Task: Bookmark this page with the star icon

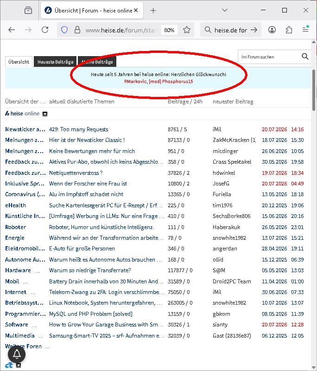Action: pos(187,30)
